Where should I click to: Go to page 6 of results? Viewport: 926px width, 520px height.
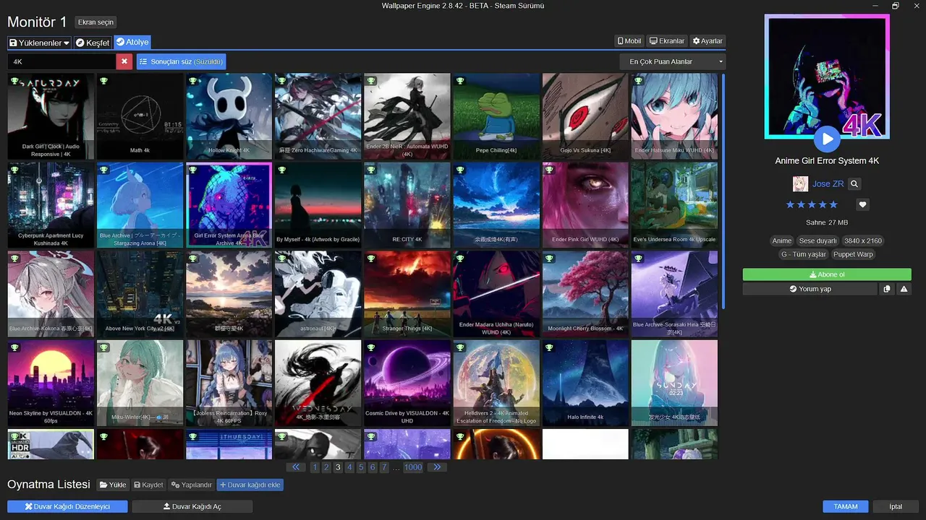[373, 467]
